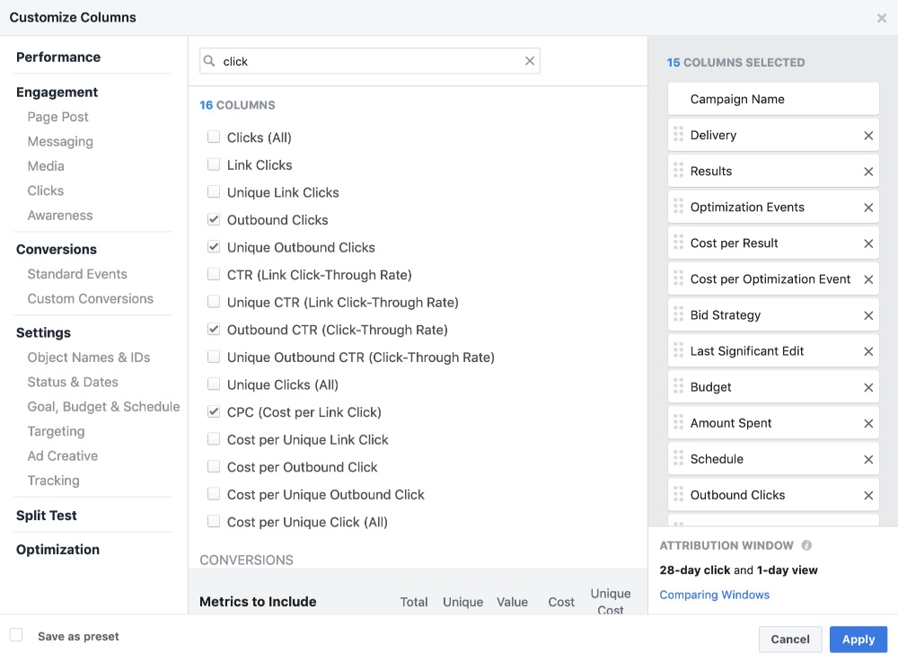
Task: Remove the Schedule column
Action: click(868, 460)
